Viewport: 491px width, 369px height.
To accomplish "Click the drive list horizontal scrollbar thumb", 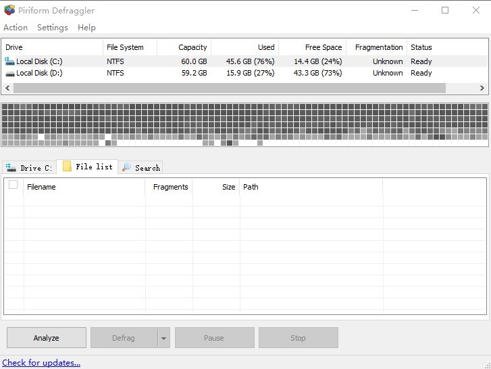I will (x=230, y=88).
